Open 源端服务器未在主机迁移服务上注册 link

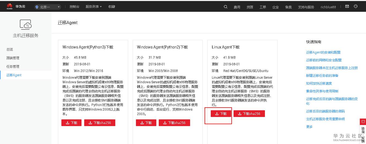point(332,68)
